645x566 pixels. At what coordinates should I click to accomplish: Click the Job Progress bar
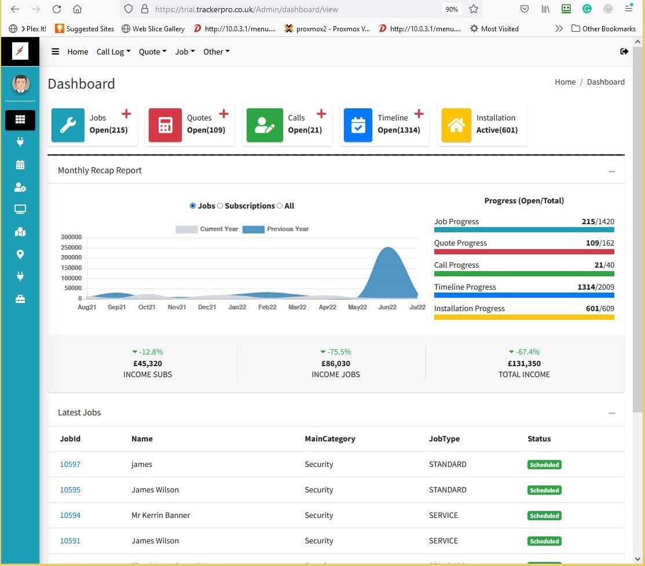(x=523, y=230)
